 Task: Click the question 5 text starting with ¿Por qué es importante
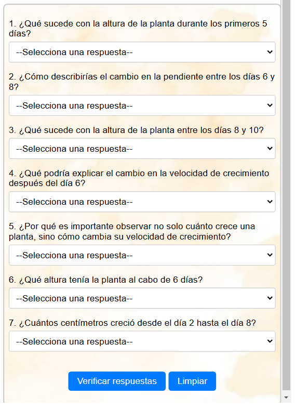coord(132,231)
